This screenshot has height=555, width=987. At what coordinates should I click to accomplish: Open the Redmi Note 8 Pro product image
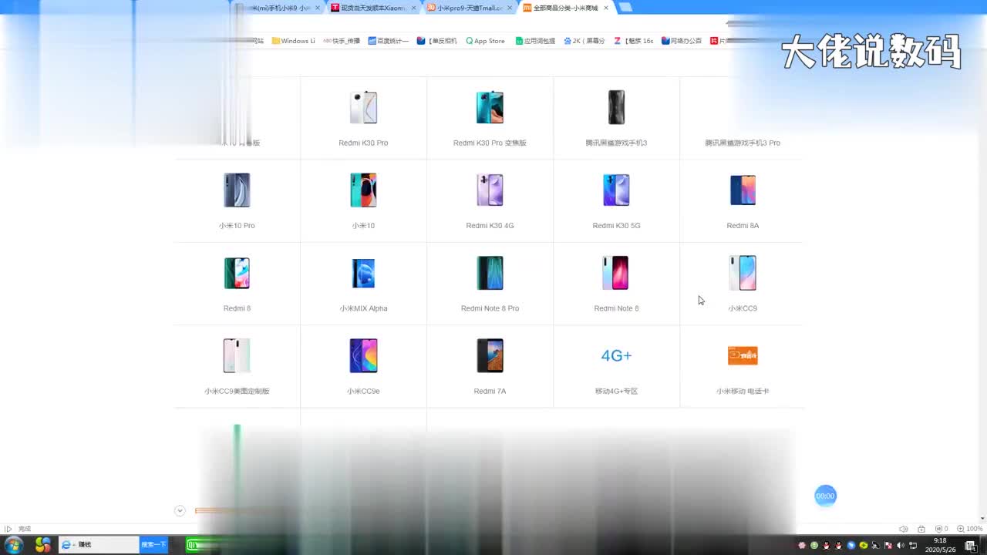[x=490, y=274]
